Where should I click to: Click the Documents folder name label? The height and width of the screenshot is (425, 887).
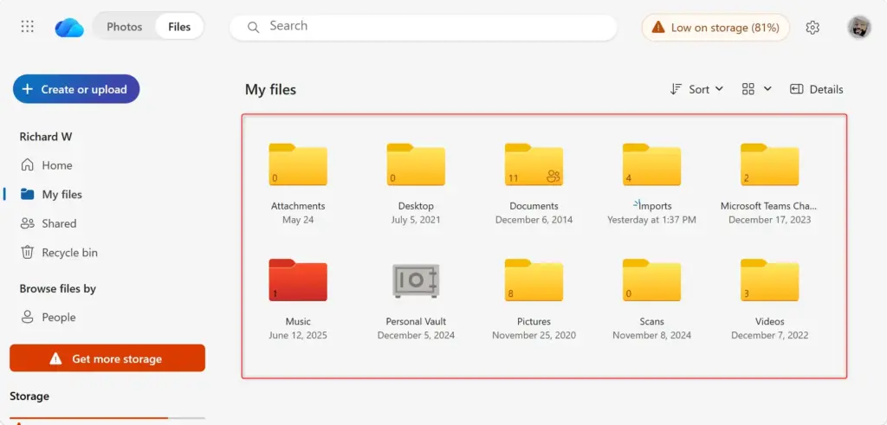(534, 206)
